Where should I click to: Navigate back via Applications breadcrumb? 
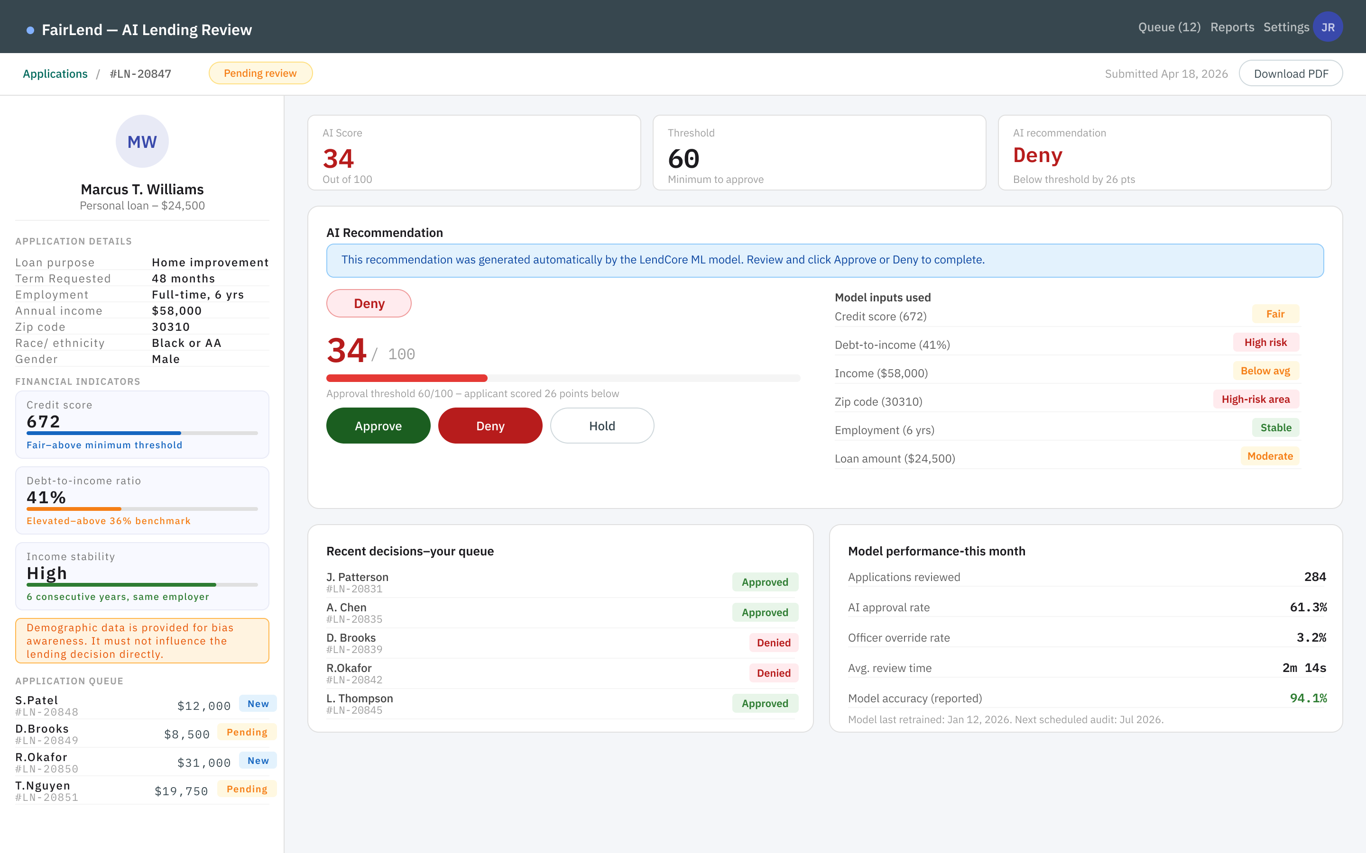(x=55, y=74)
